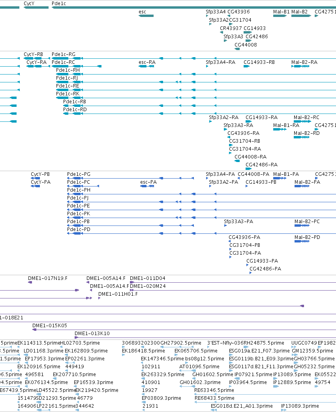Select transcript Pde1c-RC
Screen dimensions: 336x412
click(x=63, y=62)
